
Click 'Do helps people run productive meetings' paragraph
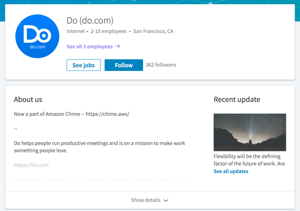[100, 147]
